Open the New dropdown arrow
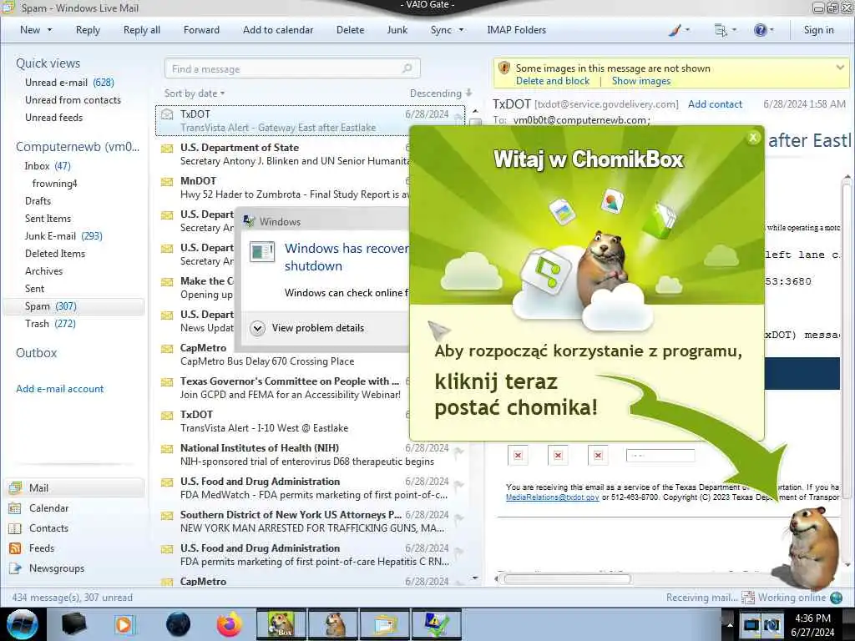 coord(49,30)
